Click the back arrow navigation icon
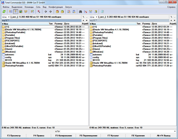The height and width of the screenshot is (139, 178). (x=45, y=12)
